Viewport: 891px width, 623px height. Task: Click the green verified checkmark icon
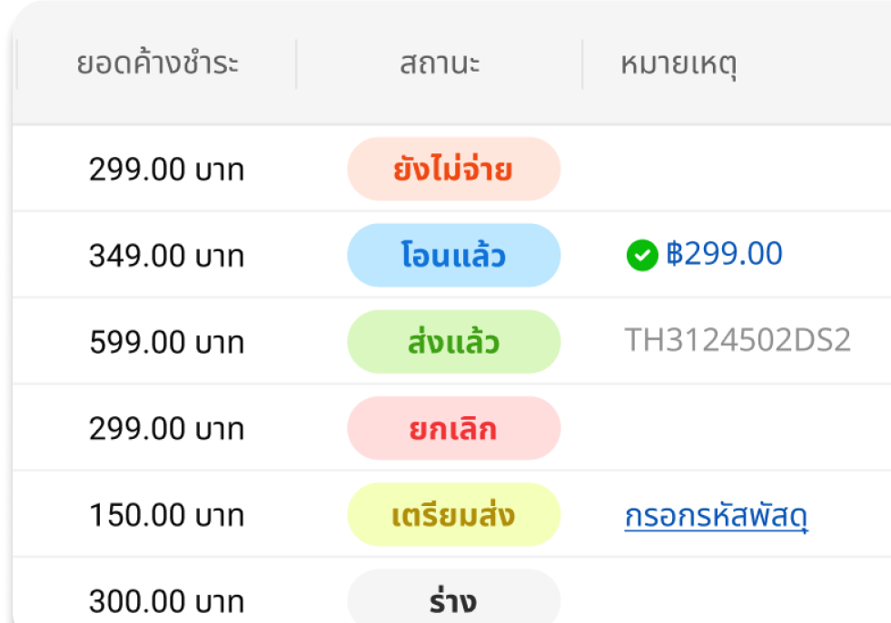click(x=642, y=256)
